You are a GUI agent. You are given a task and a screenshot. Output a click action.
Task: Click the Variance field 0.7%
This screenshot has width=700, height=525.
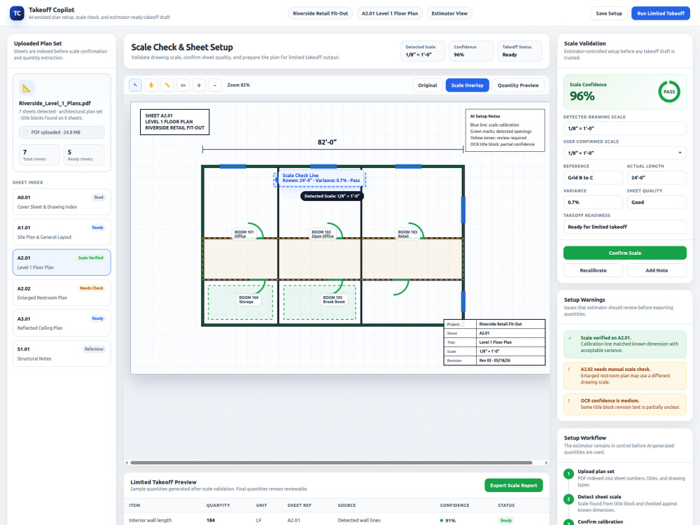click(593, 202)
